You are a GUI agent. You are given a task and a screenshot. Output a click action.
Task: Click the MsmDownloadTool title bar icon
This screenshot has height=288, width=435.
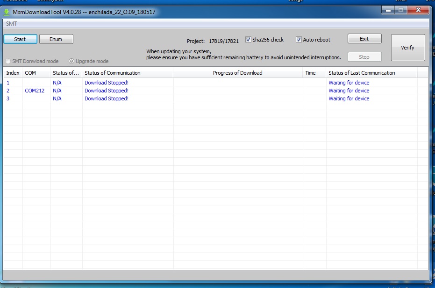pyautogui.click(x=7, y=12)
